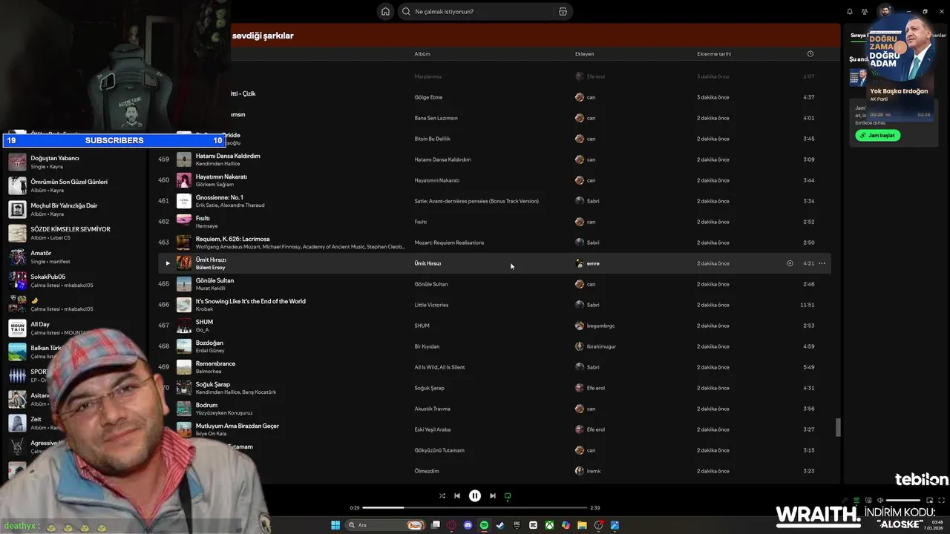Start a Jam with Jam başlat
The height and width of the screenshot is (534, 950).
[877, 135]
